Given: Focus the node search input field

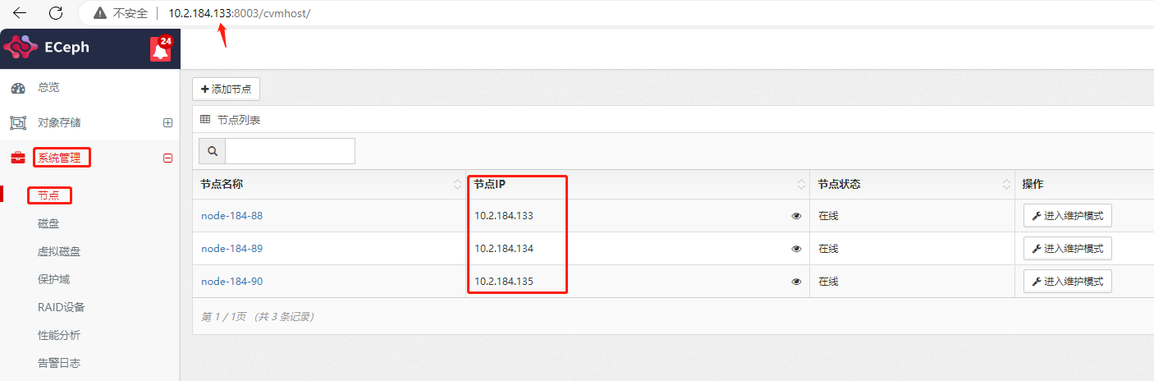Looking at the screenshot, I should point(291,151).
